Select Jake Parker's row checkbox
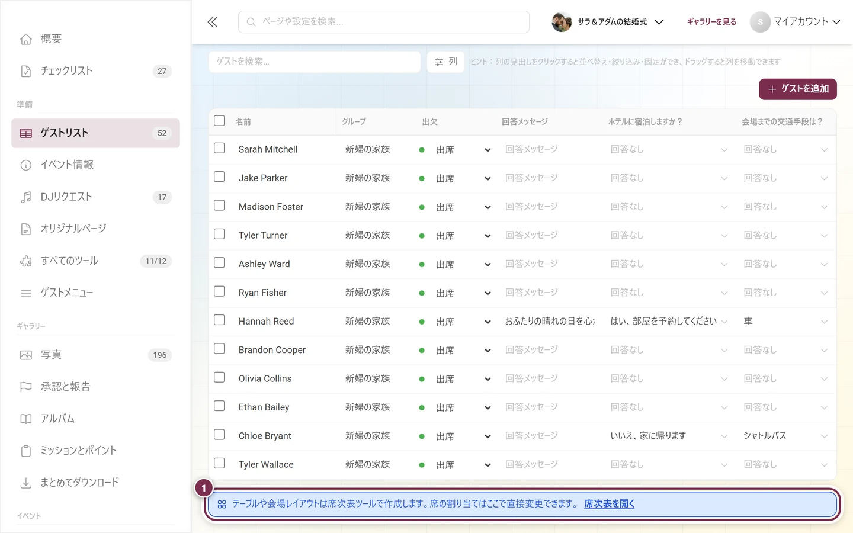 (x=219, y=176)
